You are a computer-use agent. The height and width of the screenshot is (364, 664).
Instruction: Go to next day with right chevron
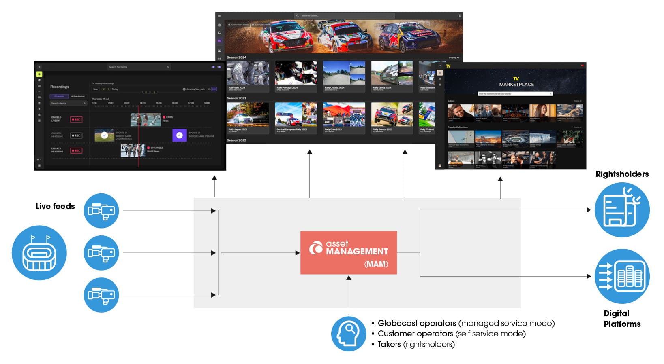coord(109,89)
